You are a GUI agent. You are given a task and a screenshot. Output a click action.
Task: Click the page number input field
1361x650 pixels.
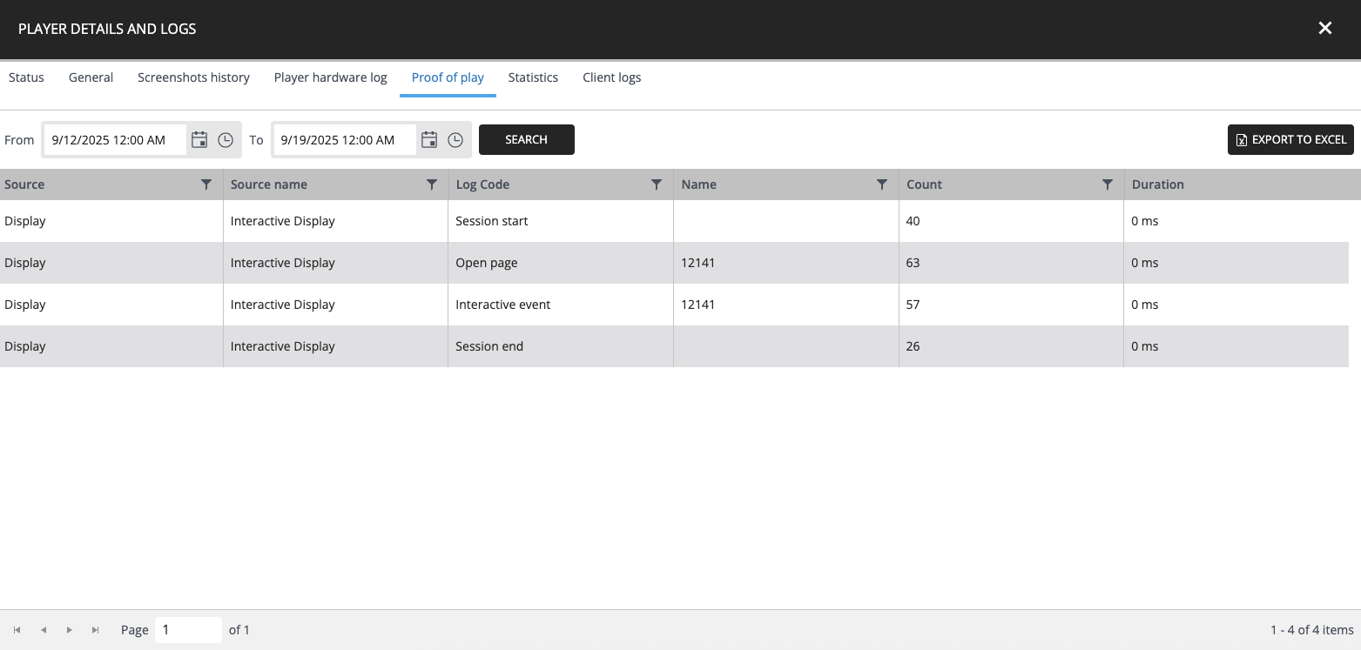(x=187, y=630)
